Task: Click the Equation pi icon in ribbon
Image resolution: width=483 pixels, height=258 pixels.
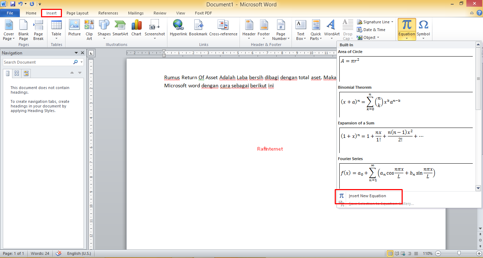Action: pos(407,25)
